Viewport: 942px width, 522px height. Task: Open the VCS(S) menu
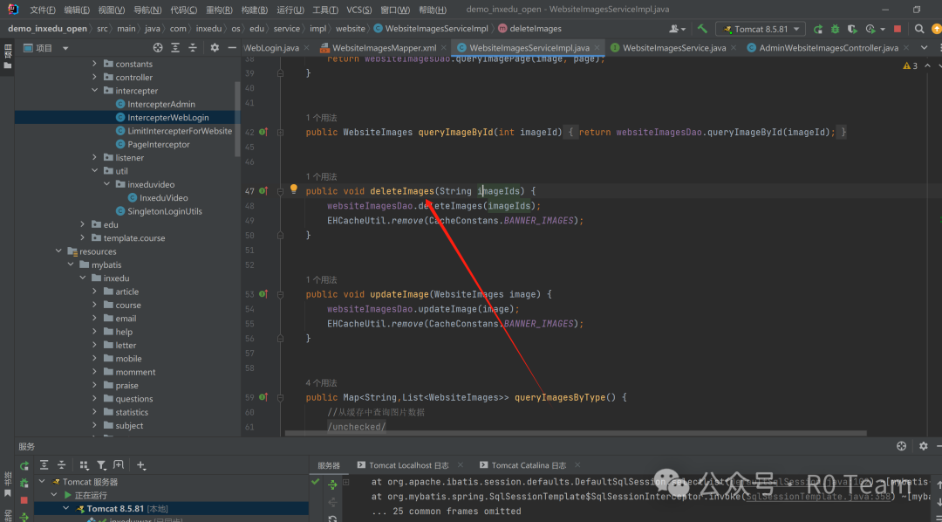pos(359,10)
